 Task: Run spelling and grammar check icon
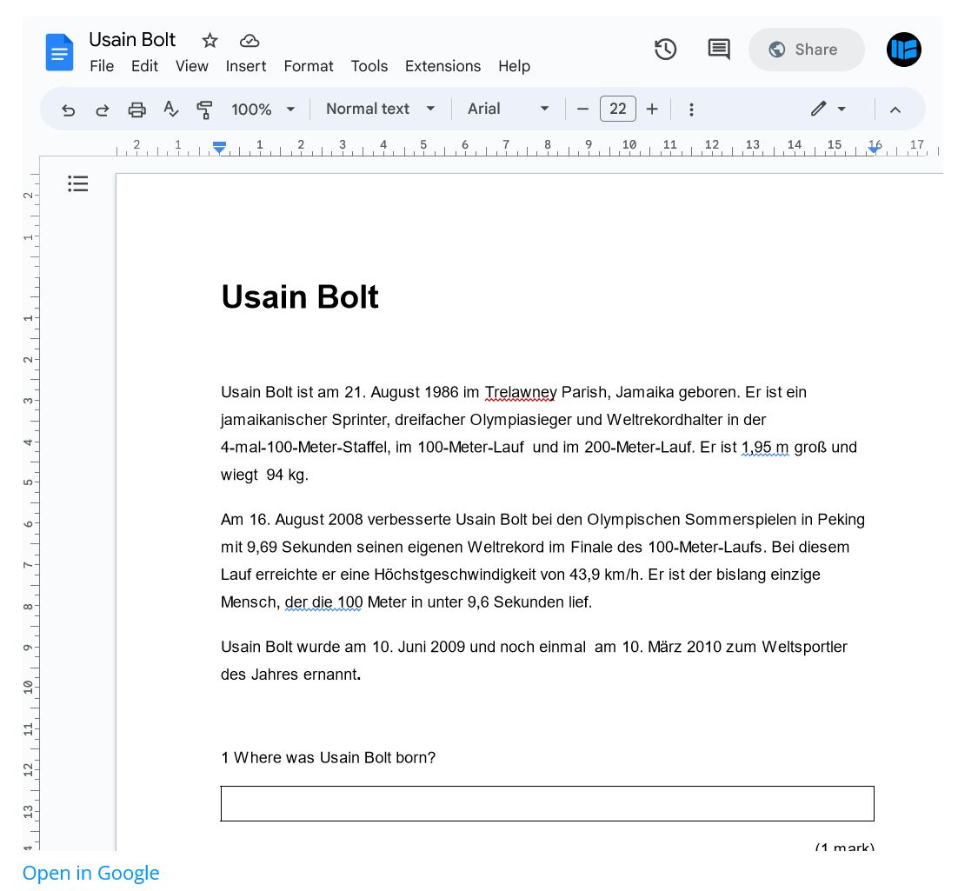click(x=171, y=110)
